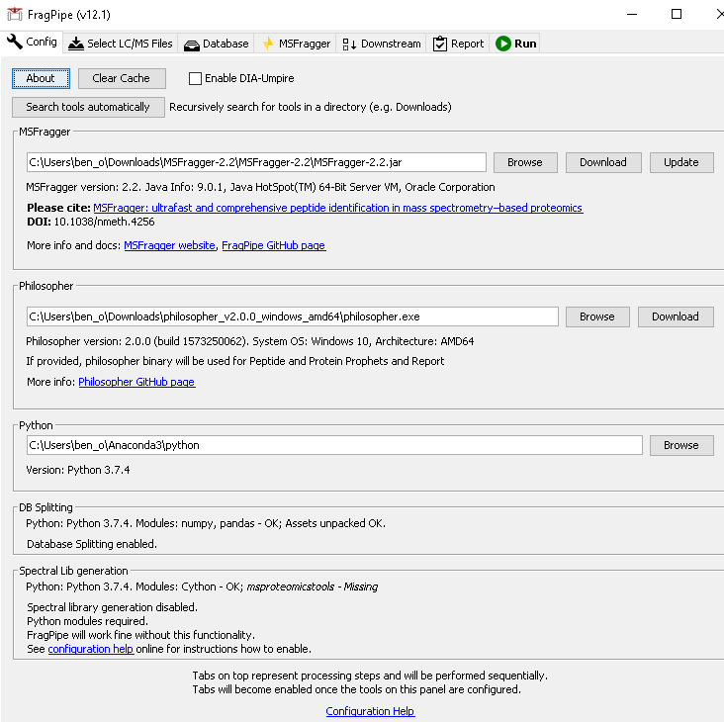Screen dimensions: 724x722
Task: Click the MSFragger Update button
Action: point(680,162)
